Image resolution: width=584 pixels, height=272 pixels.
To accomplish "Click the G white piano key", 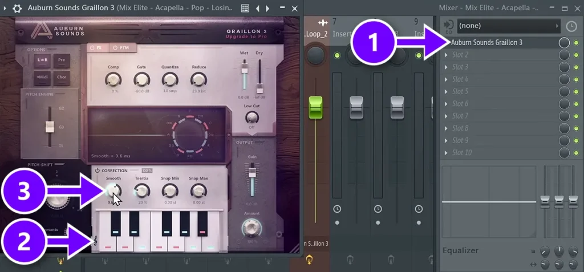I will pyautogui.click(x=177, y=244).
